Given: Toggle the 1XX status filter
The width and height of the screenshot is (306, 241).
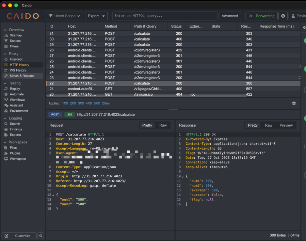Looking at the screenshot, I should (x=65, y=103).
